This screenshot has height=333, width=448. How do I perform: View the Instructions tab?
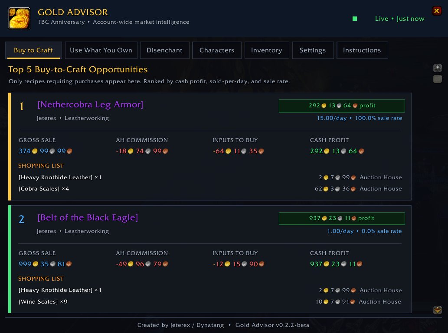point(362,50)
